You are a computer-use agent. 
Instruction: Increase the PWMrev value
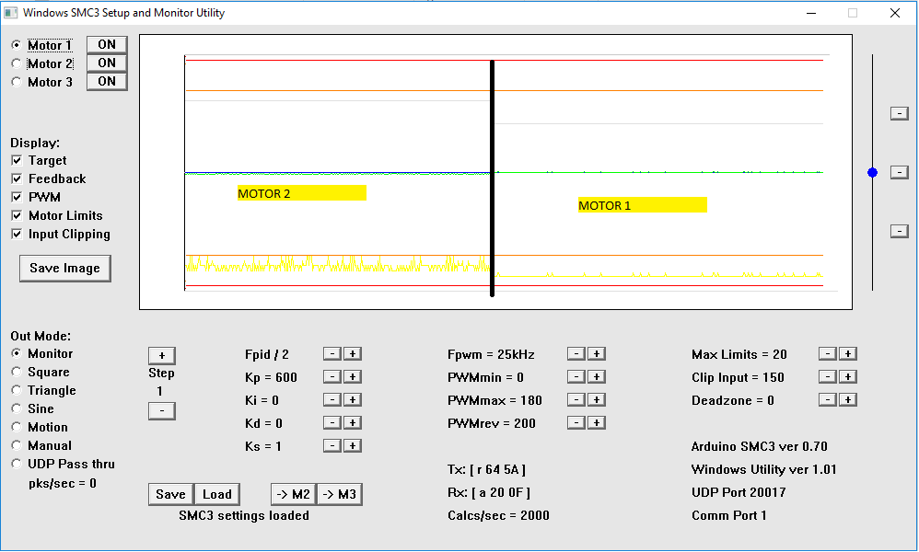click(x=596, y=422)
